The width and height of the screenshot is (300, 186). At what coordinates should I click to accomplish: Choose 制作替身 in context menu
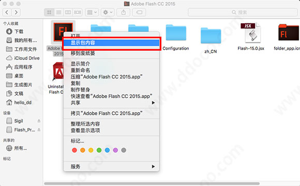[111, 90]
